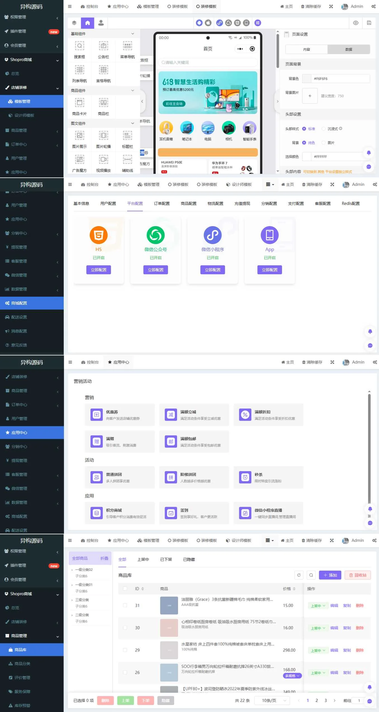
Task: Switch to the 支付配置 tab
Action: [296, 203]
